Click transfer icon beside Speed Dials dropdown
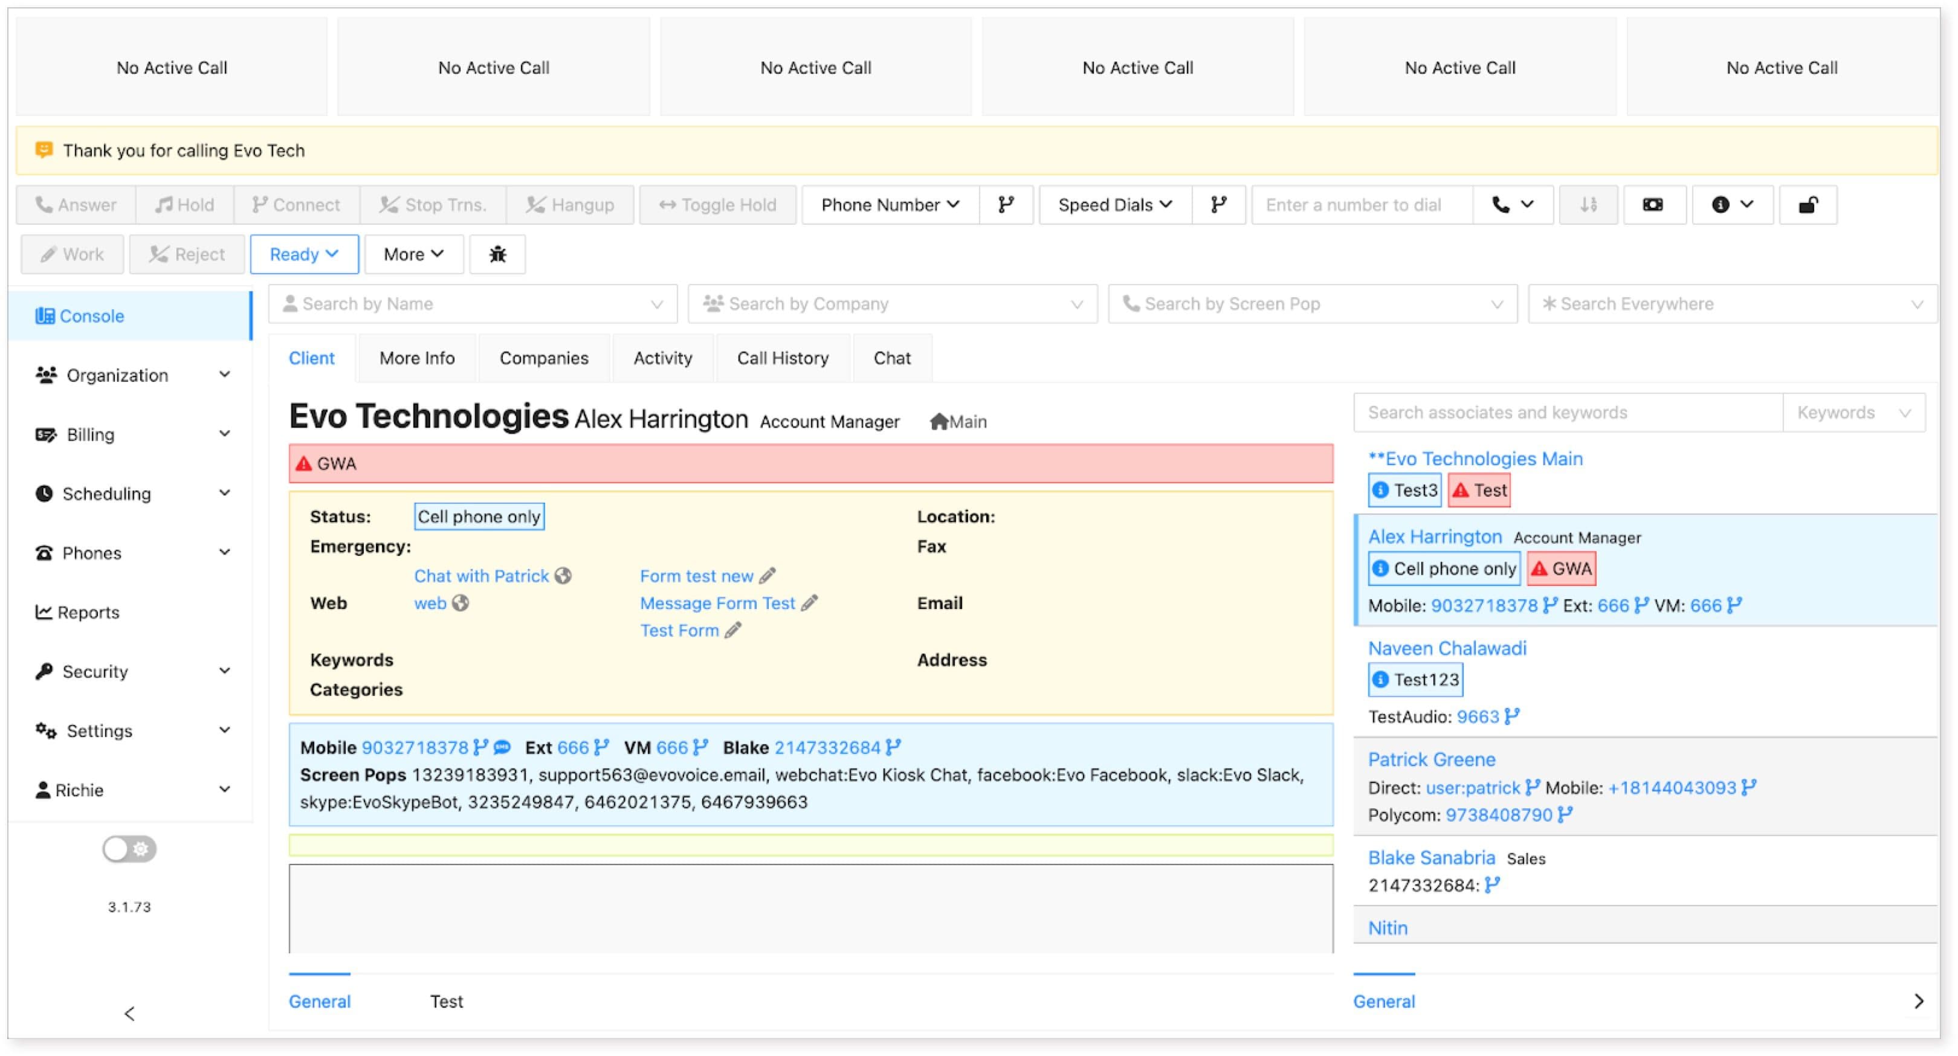This screenshot has width=1958, height=1056. pyautogui.click(x=1218, y=204)
